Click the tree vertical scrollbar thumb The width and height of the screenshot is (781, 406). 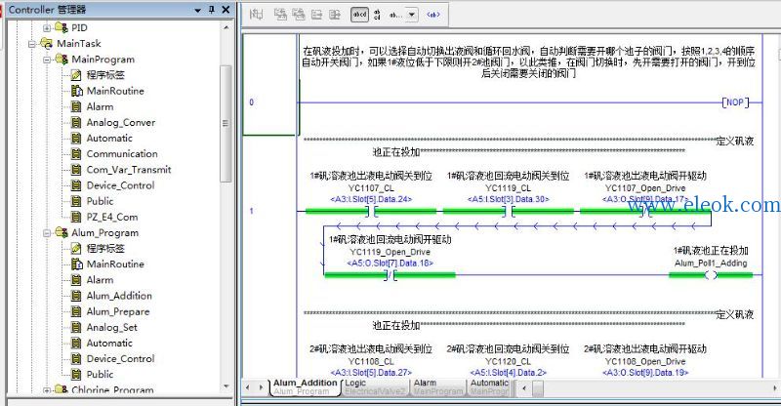(x=226, y=124)
